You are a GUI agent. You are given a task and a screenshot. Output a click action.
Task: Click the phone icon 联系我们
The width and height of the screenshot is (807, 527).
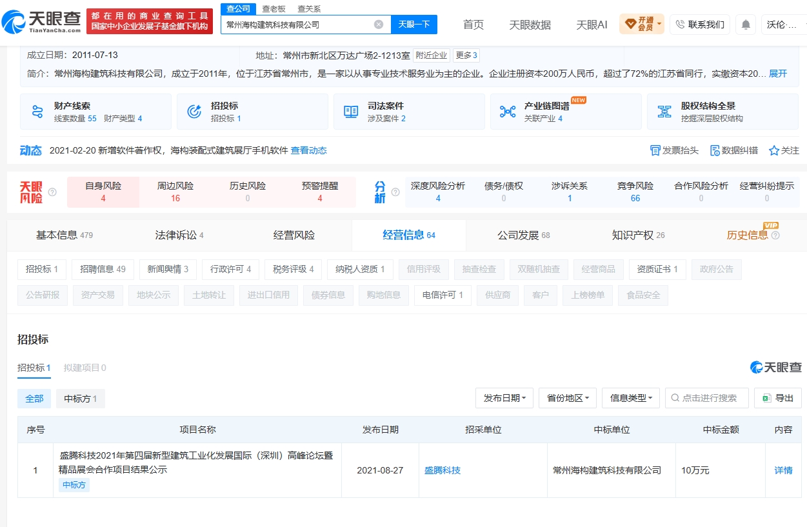click(680, 25)
